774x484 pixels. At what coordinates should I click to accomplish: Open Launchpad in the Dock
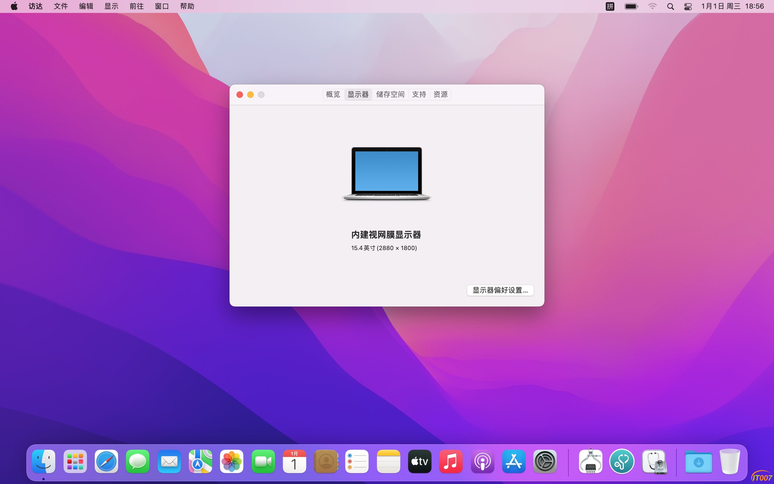tap(75, 461)
